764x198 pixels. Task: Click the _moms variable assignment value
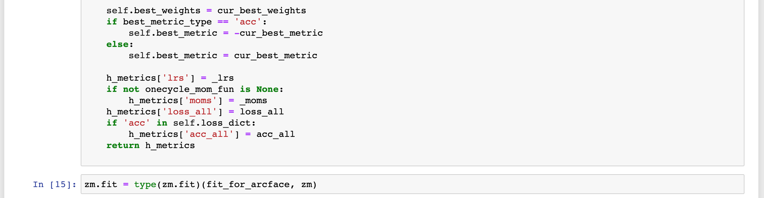253,100
